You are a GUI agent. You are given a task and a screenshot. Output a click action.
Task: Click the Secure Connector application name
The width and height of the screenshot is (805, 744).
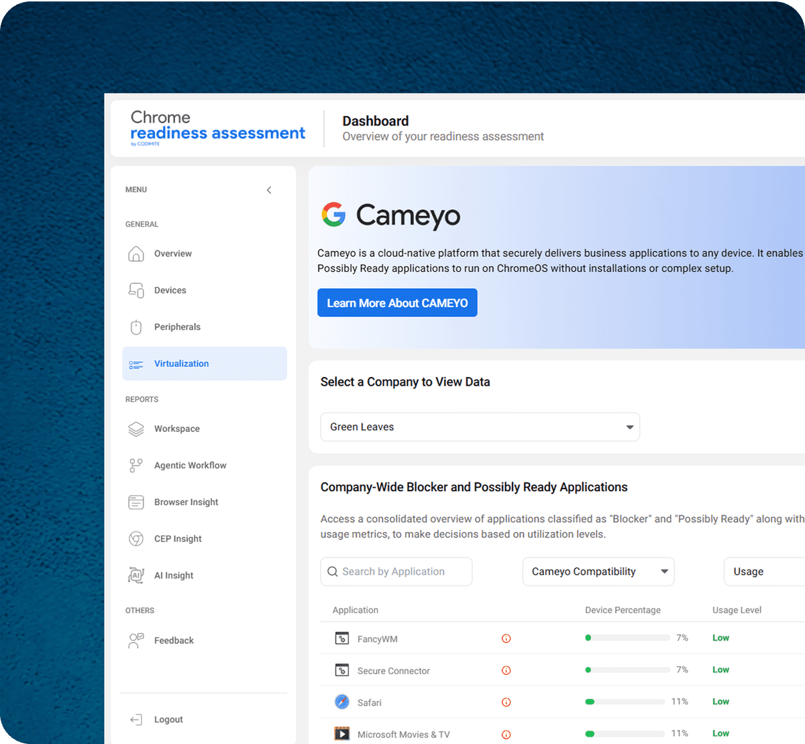394,671
